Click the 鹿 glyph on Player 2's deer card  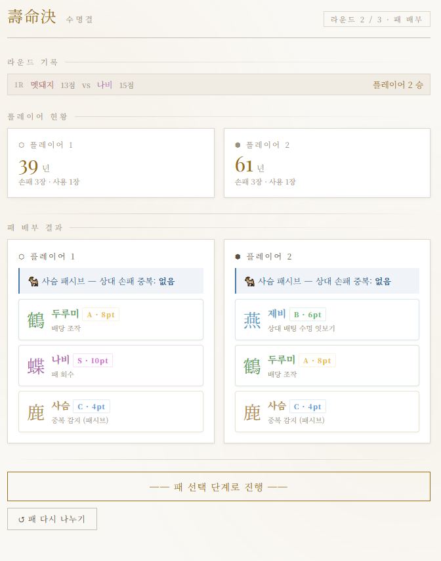tap(252, 412)
